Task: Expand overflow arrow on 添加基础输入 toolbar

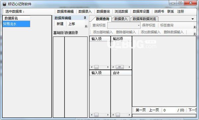Action: (x=195, y=34)
